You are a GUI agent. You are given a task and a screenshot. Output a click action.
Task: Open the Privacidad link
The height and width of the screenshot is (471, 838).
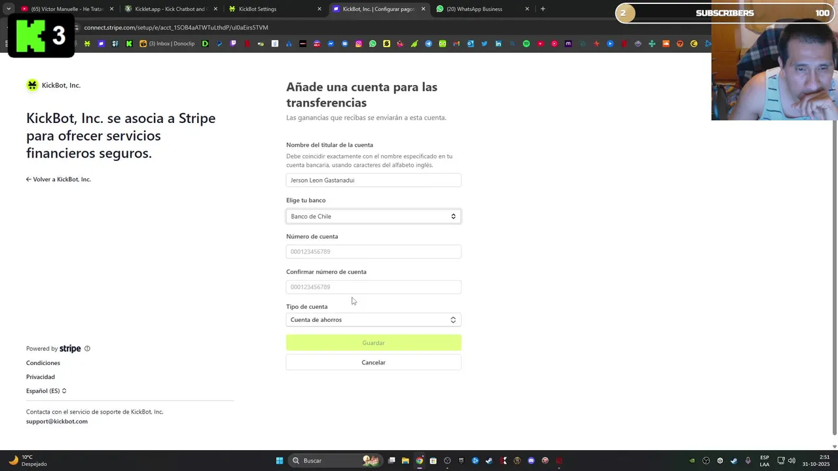click(x=41, y=377)
